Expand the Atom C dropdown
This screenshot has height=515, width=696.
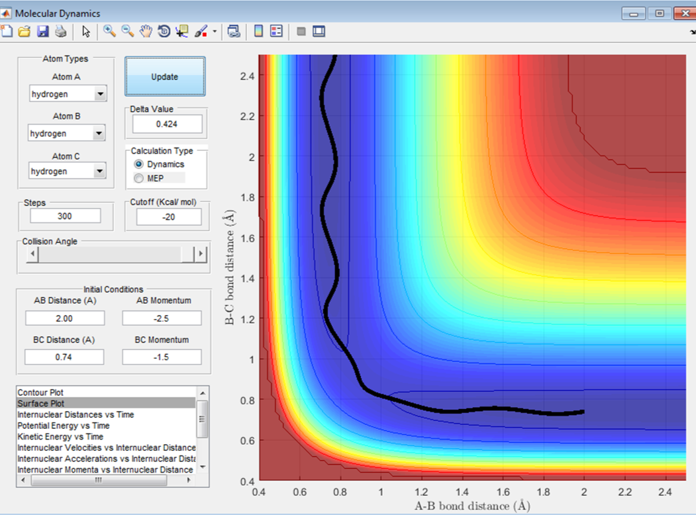pyautogui.click(x=100, y=171)
